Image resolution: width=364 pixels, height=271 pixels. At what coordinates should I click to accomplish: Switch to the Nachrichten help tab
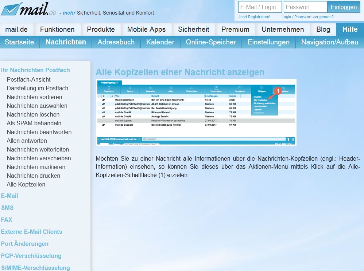point(66,42)
